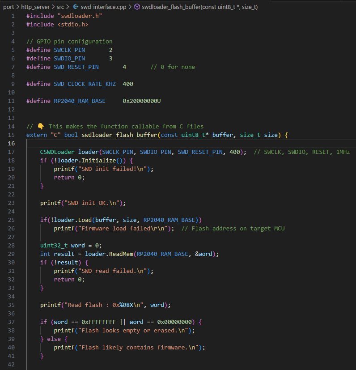This screenshot has height=370, width=356.
Task: Click the swd-interface.cpp breadcrumb file name
Action: tap(103, 7)
